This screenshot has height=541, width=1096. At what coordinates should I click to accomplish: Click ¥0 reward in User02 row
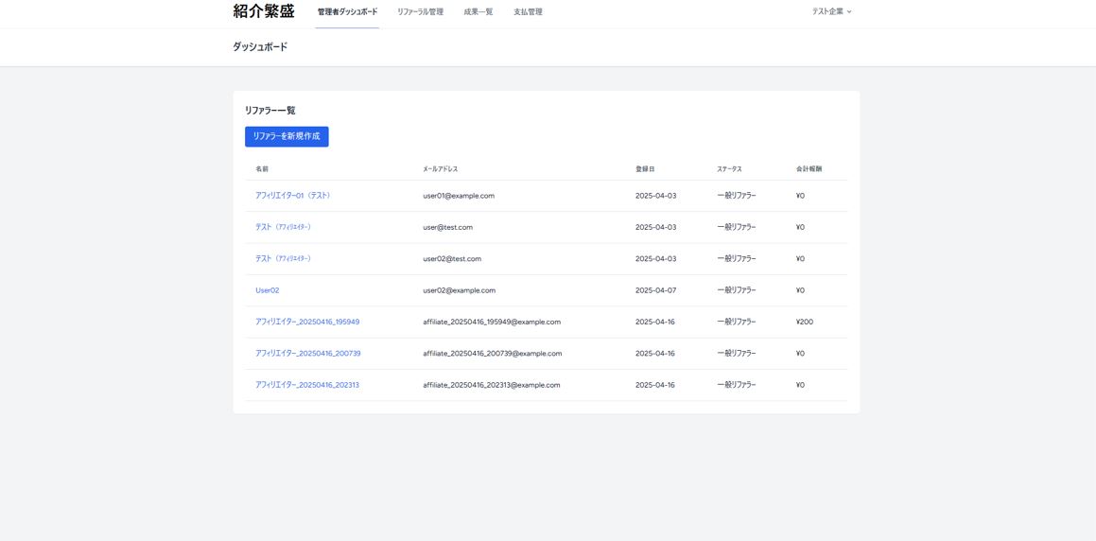pyautogui.click(x=800, y=290)
